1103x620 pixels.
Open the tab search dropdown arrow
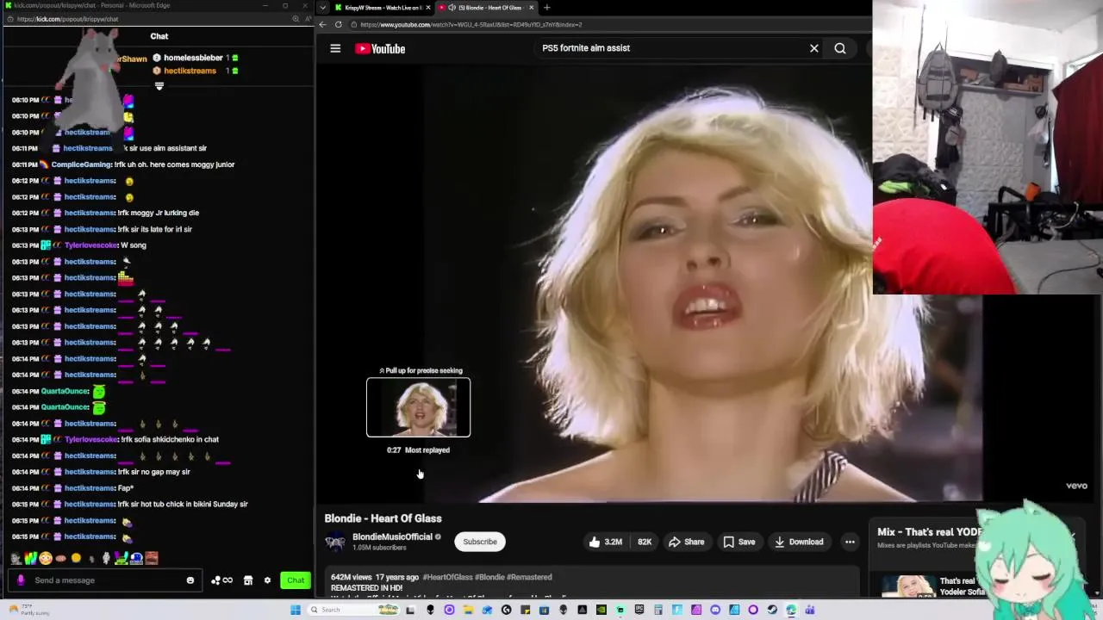click(x=322, y=8)
